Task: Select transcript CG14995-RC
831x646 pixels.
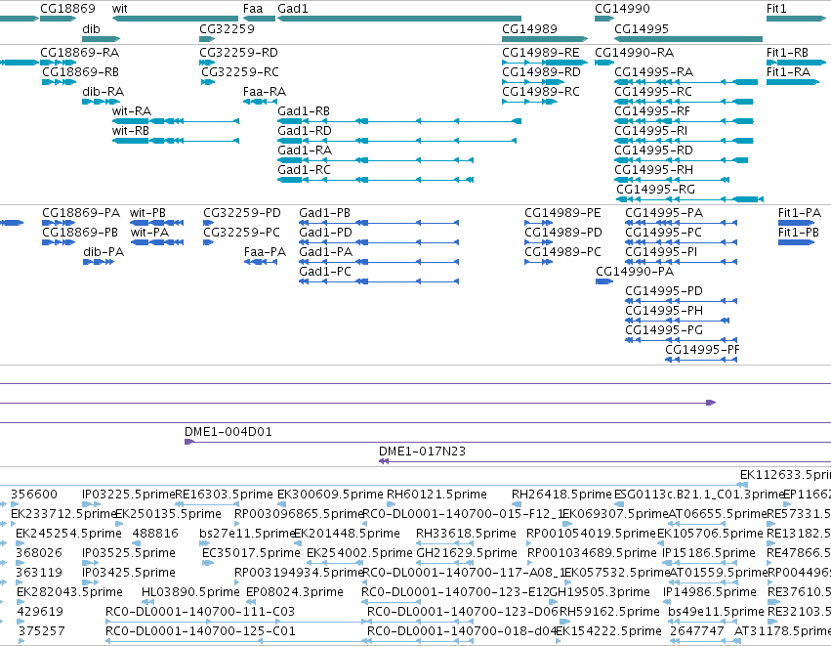Action: [684, 102]
